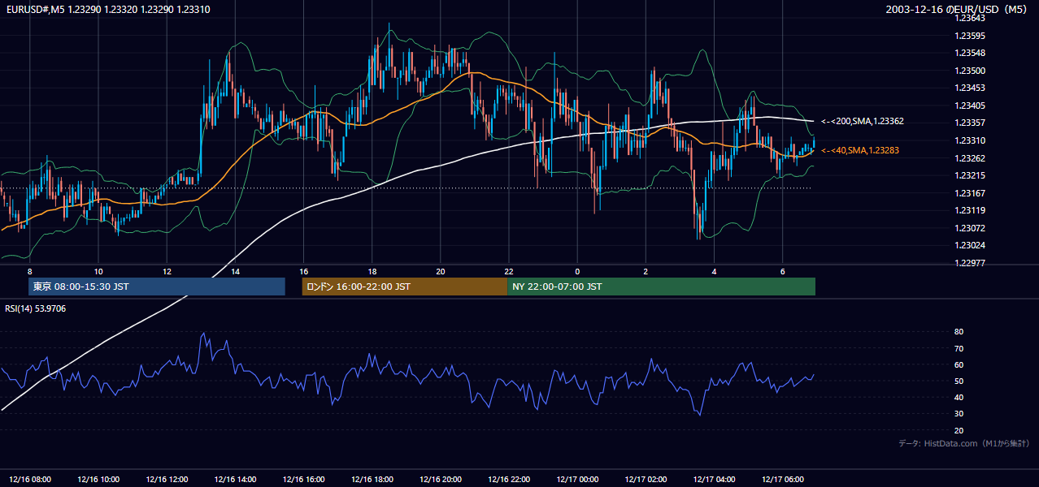Click RSI scale value 70
The height and width of the screenshot is (487, 1039).
pyautogui.click(x=959, y=348)
